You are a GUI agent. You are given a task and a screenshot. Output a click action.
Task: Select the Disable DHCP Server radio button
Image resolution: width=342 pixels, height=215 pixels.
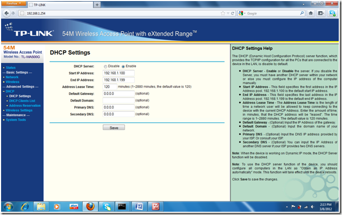[106, 66]
